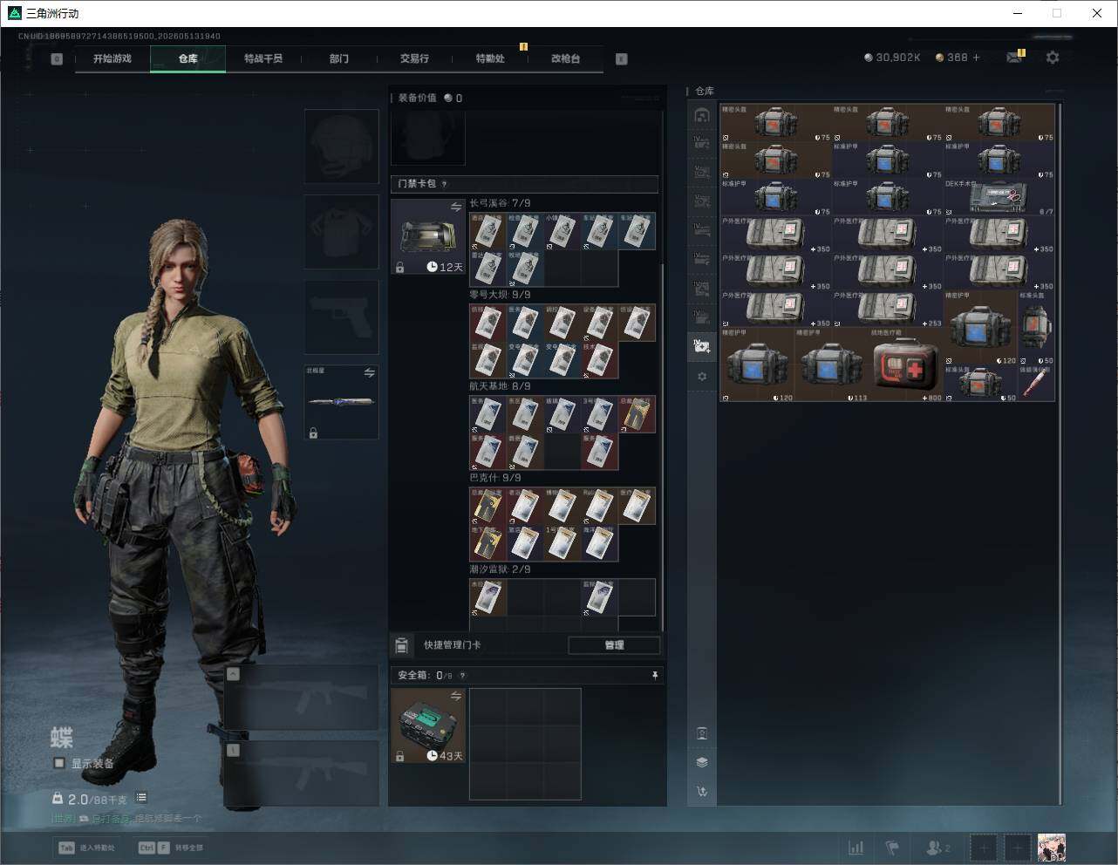1118x865 pixels.
Task: Open the 开始游戏 tab
Action: [x=112, y=58]
